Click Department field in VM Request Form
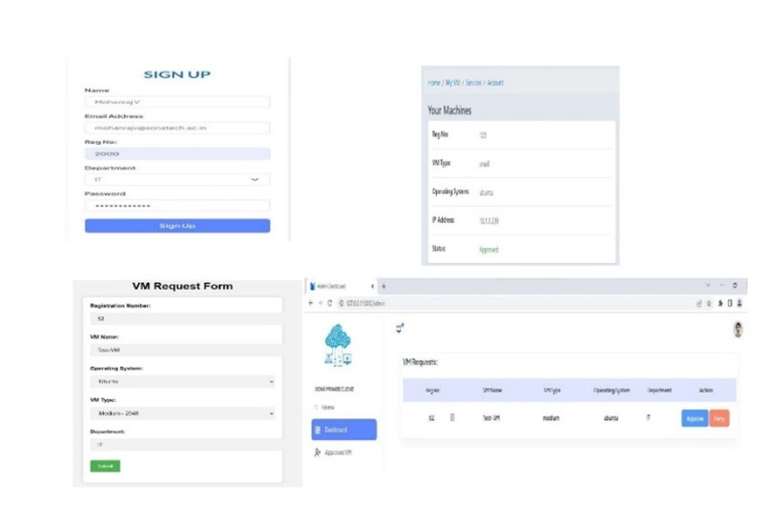Screen dimensions: 769x506 click(186, 445)
